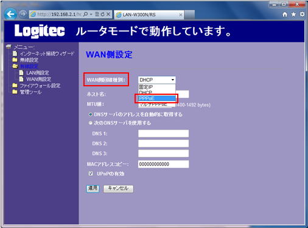The width and height of the screenshot is (308, 228).
Task: Choose PPPoE from the dropdown list
Action: (157, 98)
